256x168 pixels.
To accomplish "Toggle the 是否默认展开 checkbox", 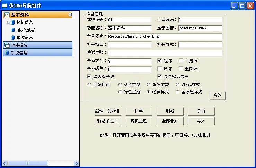I will [159, 77].
